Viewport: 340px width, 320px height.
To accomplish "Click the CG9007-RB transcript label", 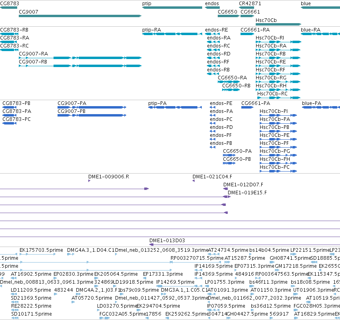I will (33, 62).
